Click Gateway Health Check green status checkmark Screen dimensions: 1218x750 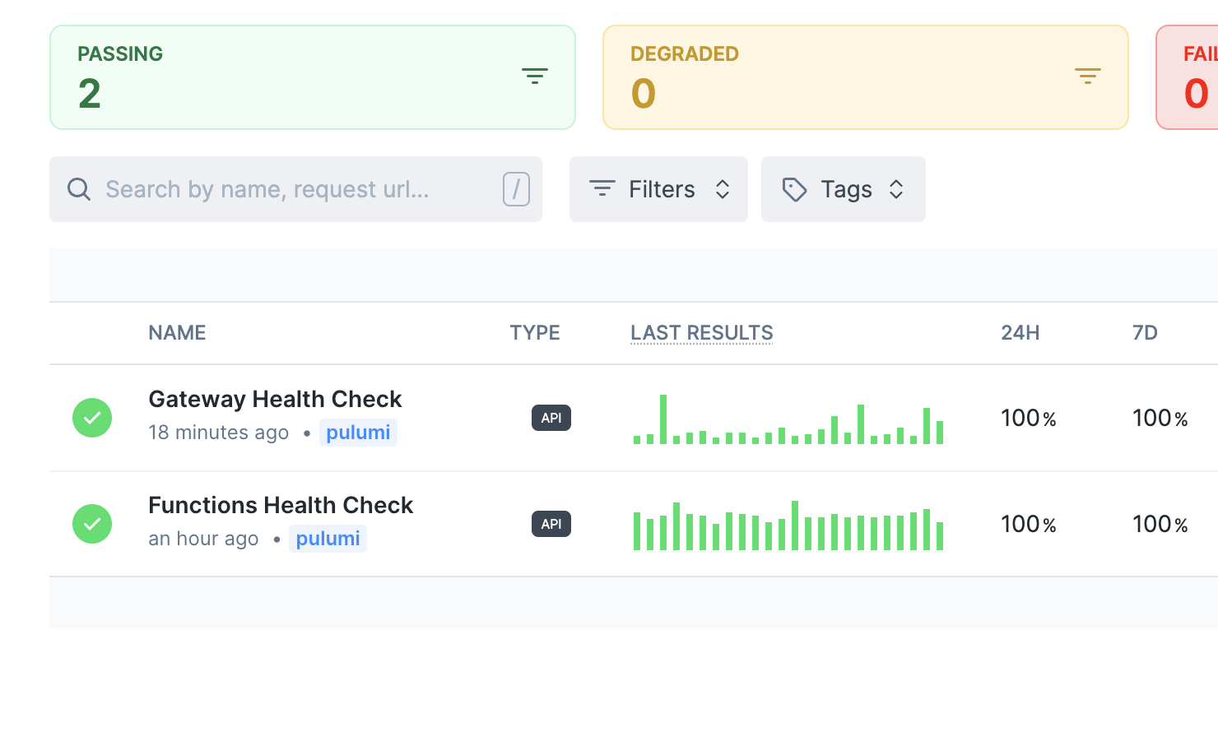pos(92,418)
